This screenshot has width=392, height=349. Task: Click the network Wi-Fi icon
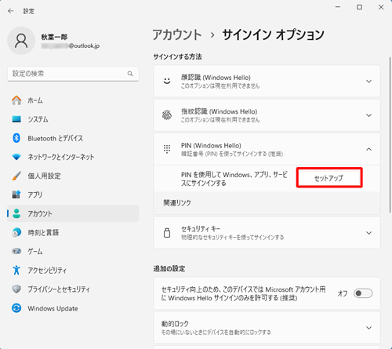[16, 157]
